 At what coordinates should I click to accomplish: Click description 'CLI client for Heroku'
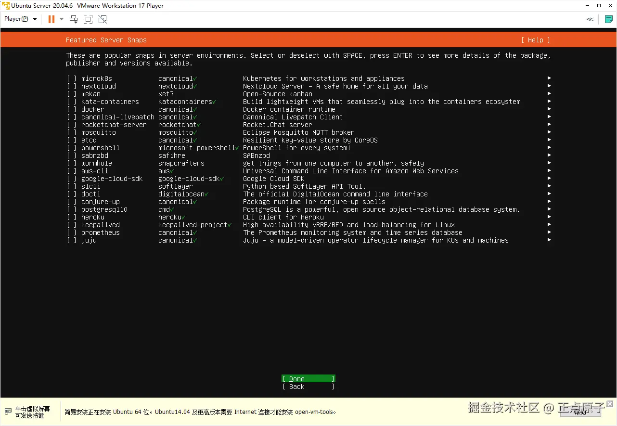[x=283, y=217]
